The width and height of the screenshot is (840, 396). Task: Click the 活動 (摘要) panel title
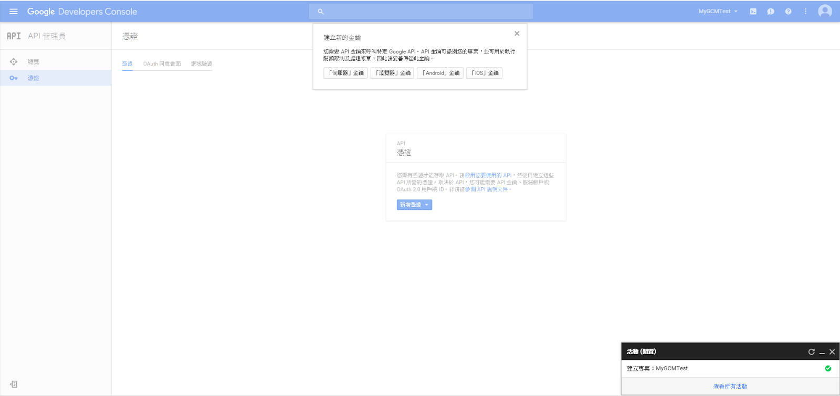tap(642, 352)
